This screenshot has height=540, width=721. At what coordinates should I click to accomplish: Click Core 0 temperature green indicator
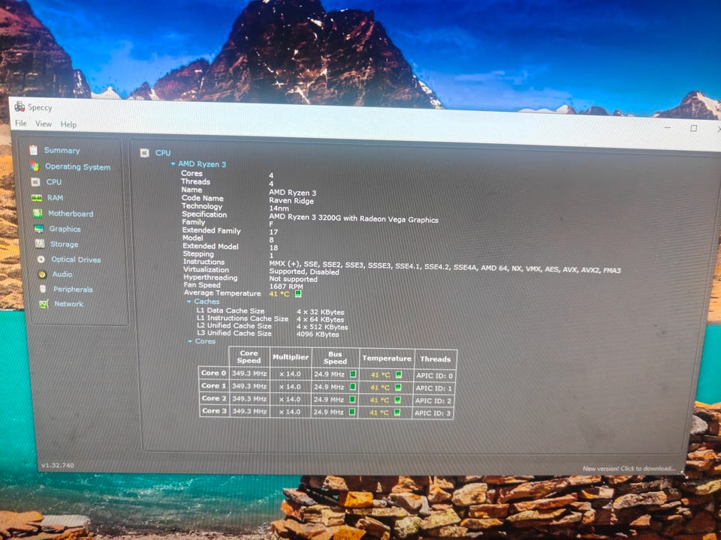(399, 375)
